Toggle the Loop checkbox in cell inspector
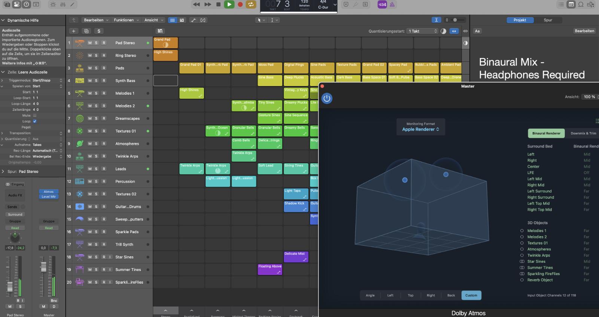599x317 pixels. 35,121
